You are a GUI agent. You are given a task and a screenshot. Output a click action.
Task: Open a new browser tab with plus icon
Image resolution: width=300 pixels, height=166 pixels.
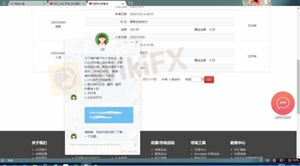[x=130, y=3]
